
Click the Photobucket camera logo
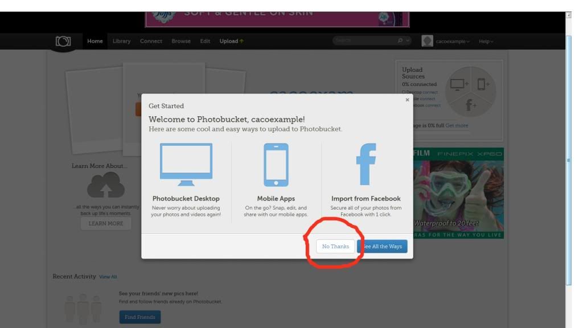click(x=63, y=41)
